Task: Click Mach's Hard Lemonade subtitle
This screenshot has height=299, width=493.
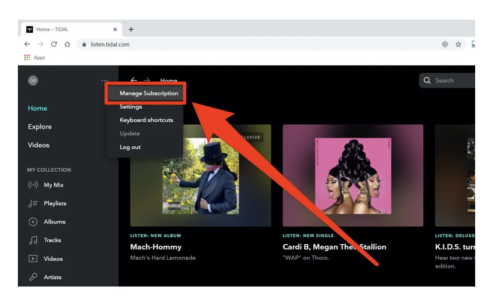Action: point(163,257)
